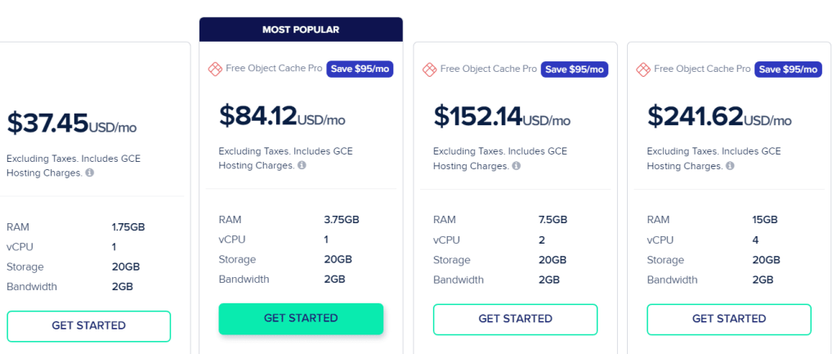Click Save $95/mo badge on $84.12 plan
This screenshot has height=354, width=837.
pyautogui.click(x=360, y=69)
